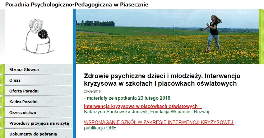Click text Katarzyna Pankowska-Jurczyk, Fundacja Wsparcie i Rozwój

pyautogui.click(x=147, y=112)
